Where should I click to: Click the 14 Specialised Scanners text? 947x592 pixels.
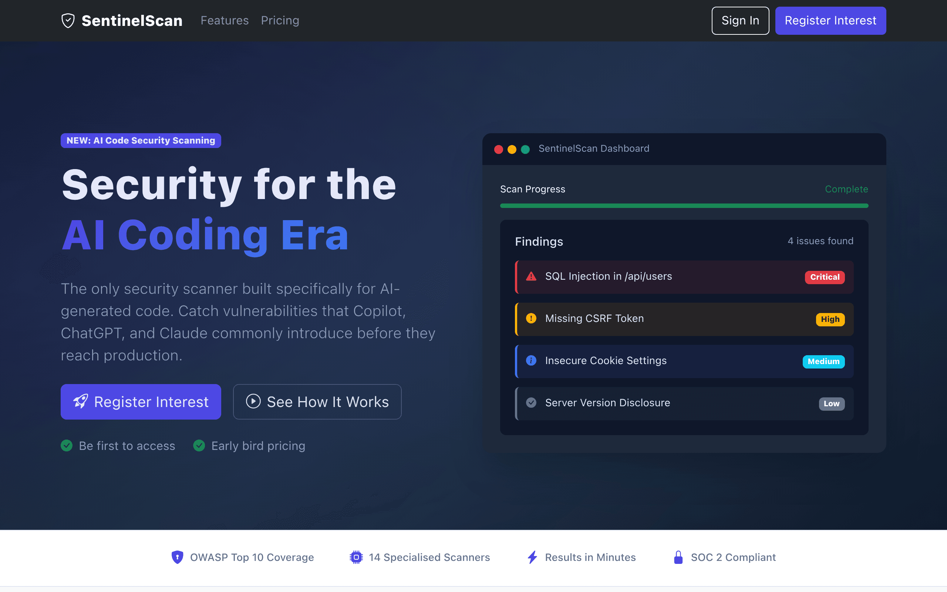click(429, 558)
